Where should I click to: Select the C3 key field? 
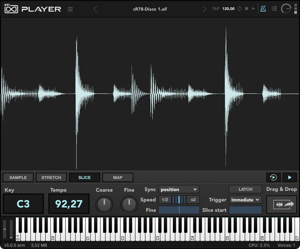23,204
